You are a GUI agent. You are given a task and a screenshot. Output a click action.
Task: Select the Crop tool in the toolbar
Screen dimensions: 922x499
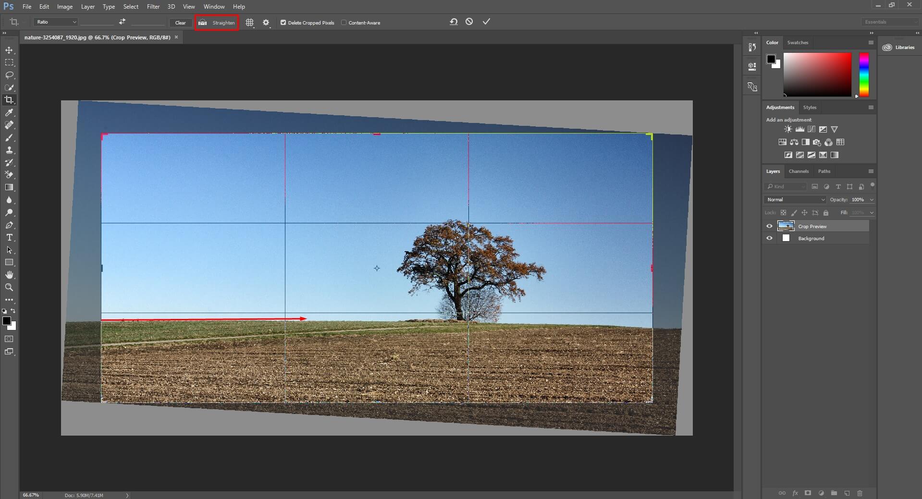[x=9, y=100]
